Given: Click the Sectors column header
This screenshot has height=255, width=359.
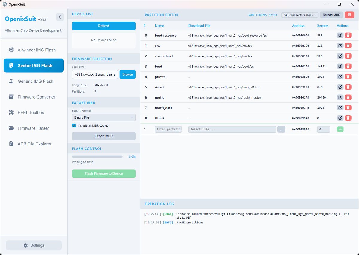Looking at the screenshot, I should pos(323,26).
